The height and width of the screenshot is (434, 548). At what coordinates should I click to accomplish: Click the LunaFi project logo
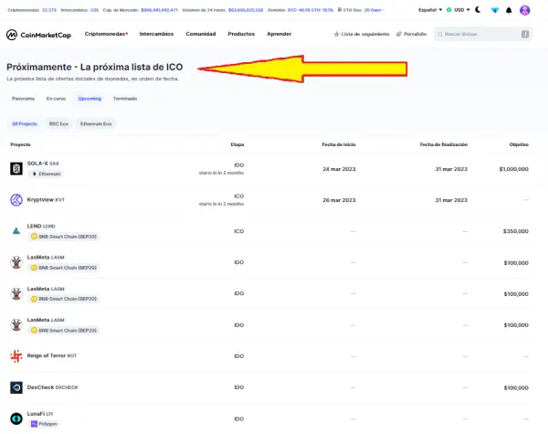(x=16, y=418)
